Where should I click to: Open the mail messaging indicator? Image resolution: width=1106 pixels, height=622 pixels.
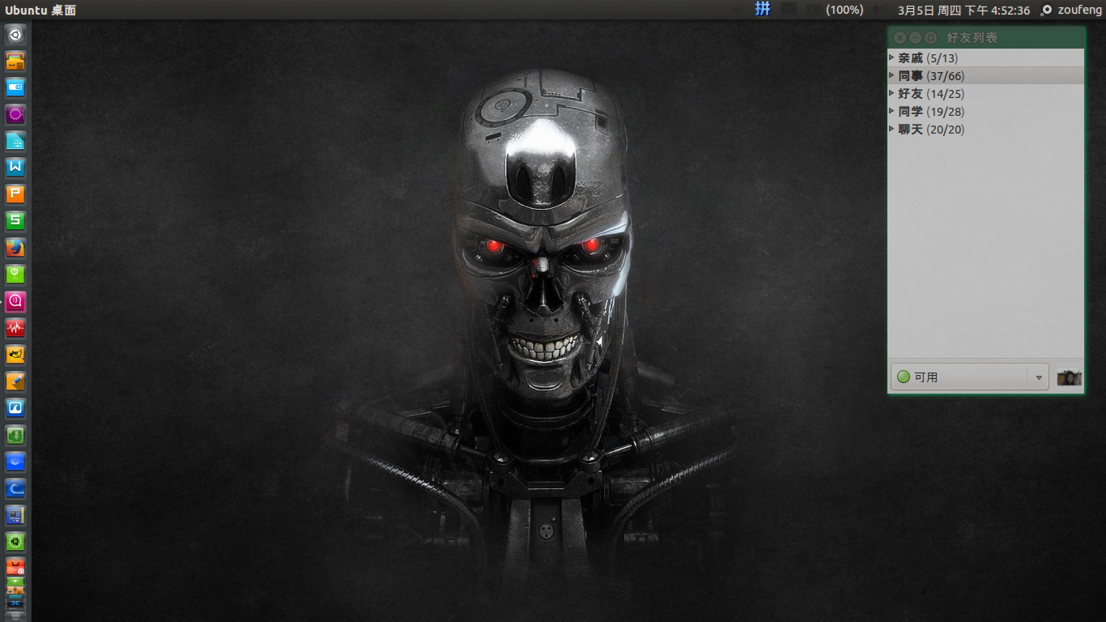coord(789,10)
